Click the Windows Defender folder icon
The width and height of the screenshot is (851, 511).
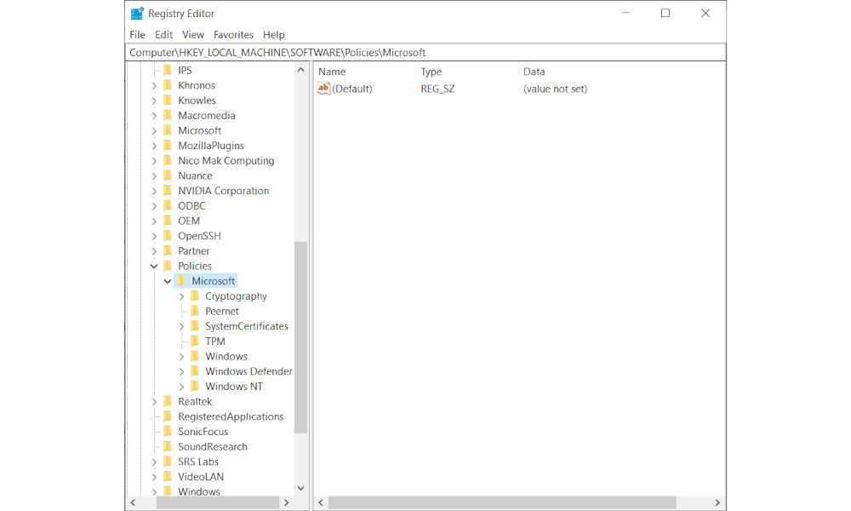pyautogui.click(x=195, y=371)
